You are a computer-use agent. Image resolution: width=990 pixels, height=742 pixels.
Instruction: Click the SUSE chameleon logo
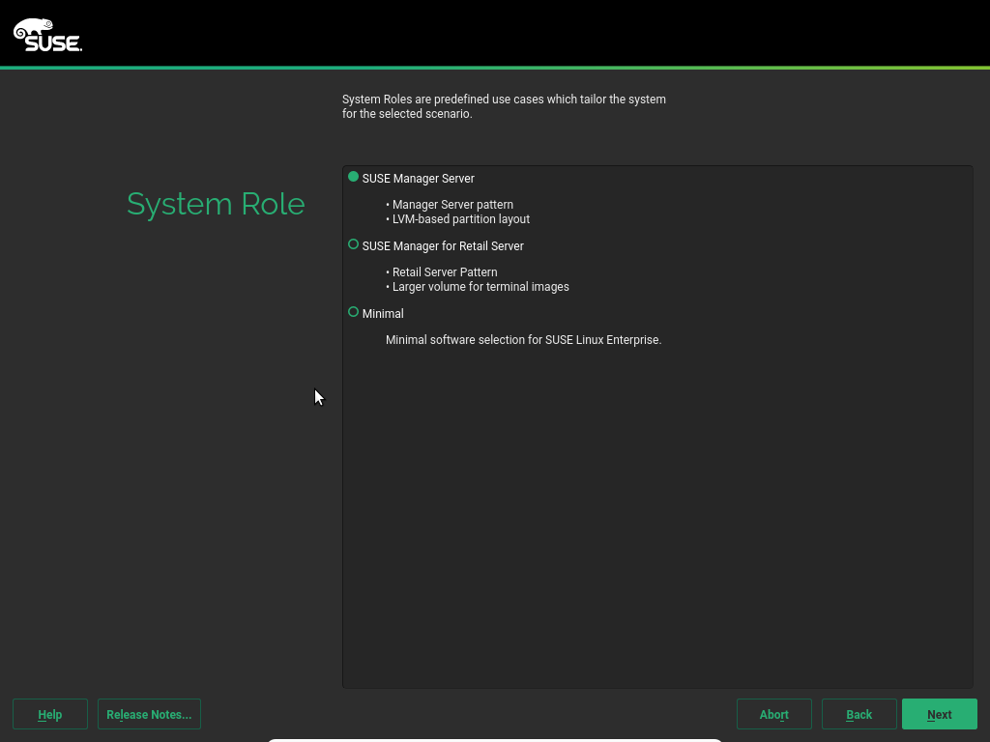point(48,35)
